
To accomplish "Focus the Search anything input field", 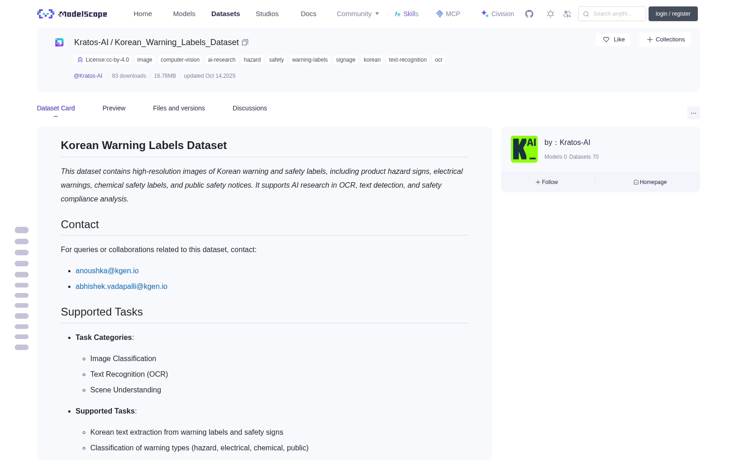I will (612, 14).
